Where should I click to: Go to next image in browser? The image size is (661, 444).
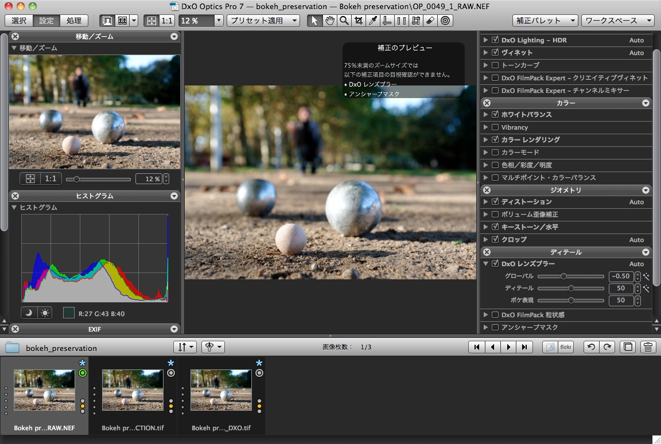508,347
